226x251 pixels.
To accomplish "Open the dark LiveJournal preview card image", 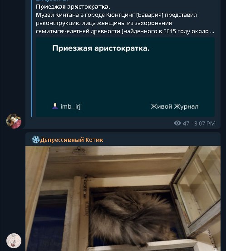I will tap(125, 77).
